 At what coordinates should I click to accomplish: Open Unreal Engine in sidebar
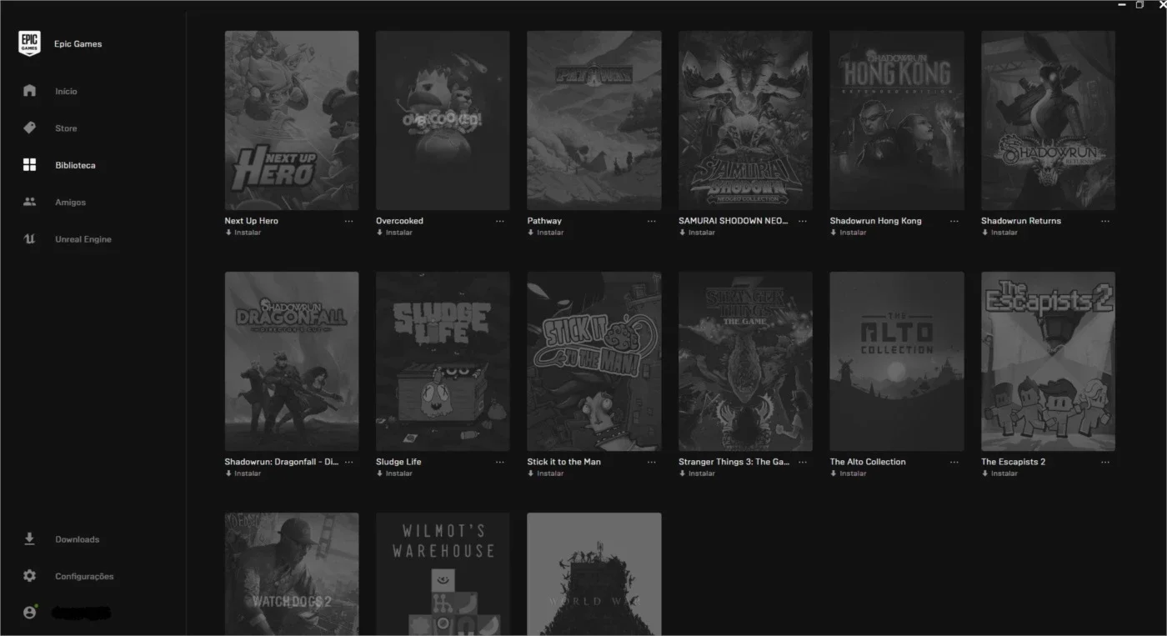tap(83, 239)
